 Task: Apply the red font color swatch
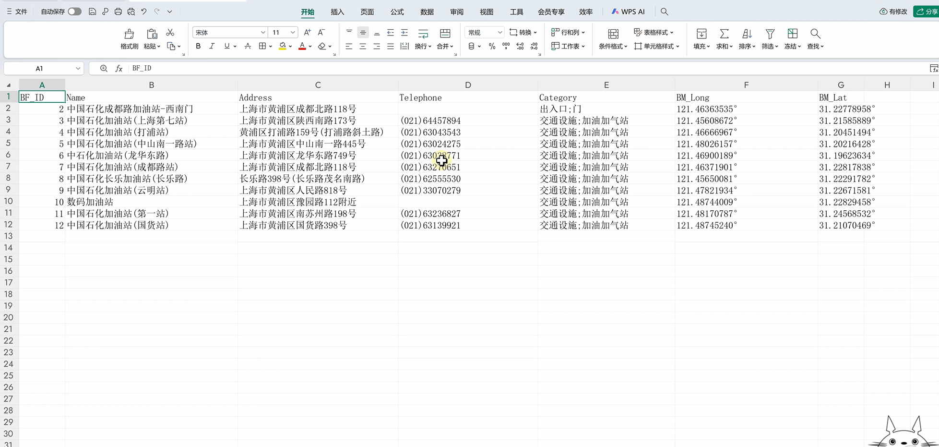(302, 46)
